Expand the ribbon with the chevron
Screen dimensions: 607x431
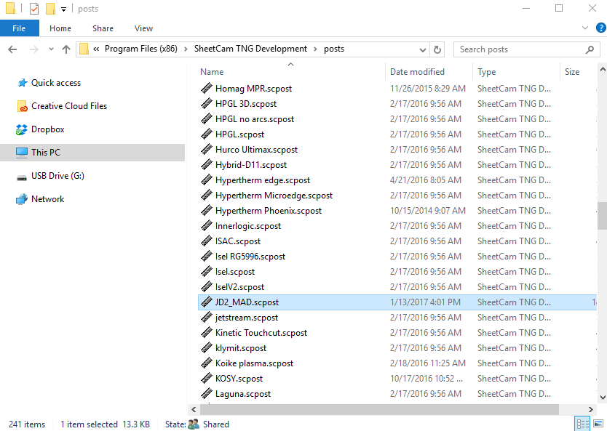coord(585,28)
